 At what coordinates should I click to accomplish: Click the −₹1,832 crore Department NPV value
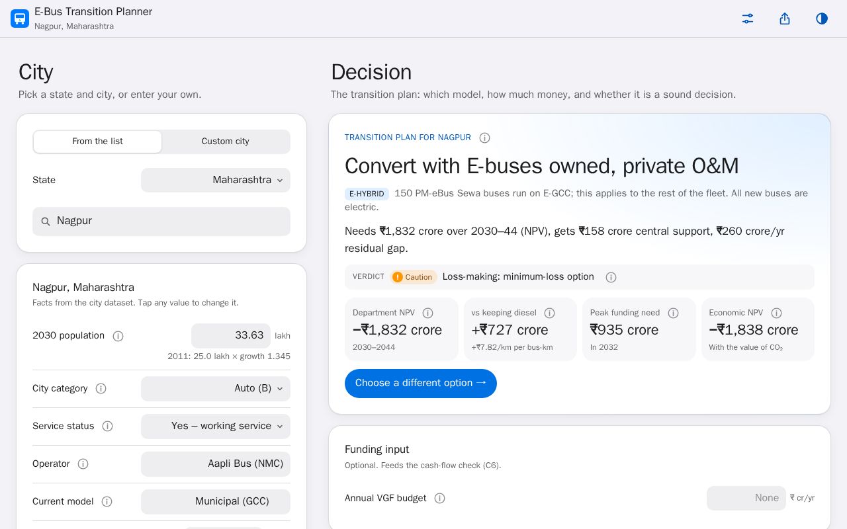[x=397, y=330]
